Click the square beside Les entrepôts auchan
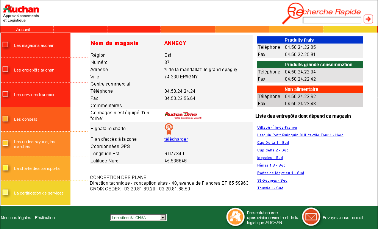The image size is (378, 229). (5, 69)
